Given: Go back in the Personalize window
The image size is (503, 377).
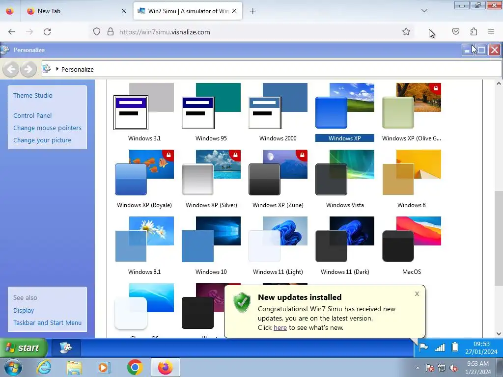Looking at the screenshot, I should click(x=11, y=69).
